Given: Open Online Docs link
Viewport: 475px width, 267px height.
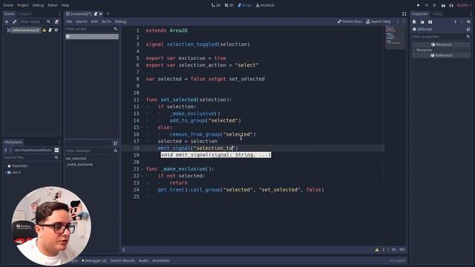Looking at the screenshot, I should (350, 22).
